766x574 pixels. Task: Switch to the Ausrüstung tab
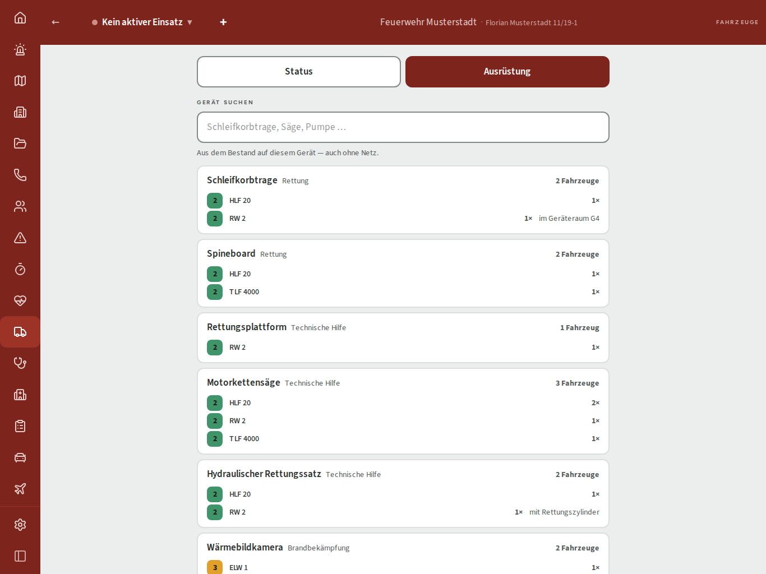(507, 72)
